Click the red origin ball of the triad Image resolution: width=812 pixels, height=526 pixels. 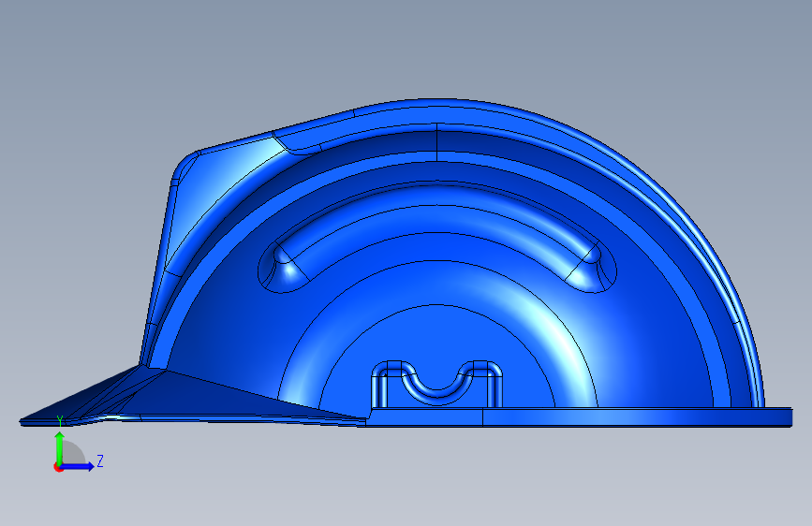[58, 467]
